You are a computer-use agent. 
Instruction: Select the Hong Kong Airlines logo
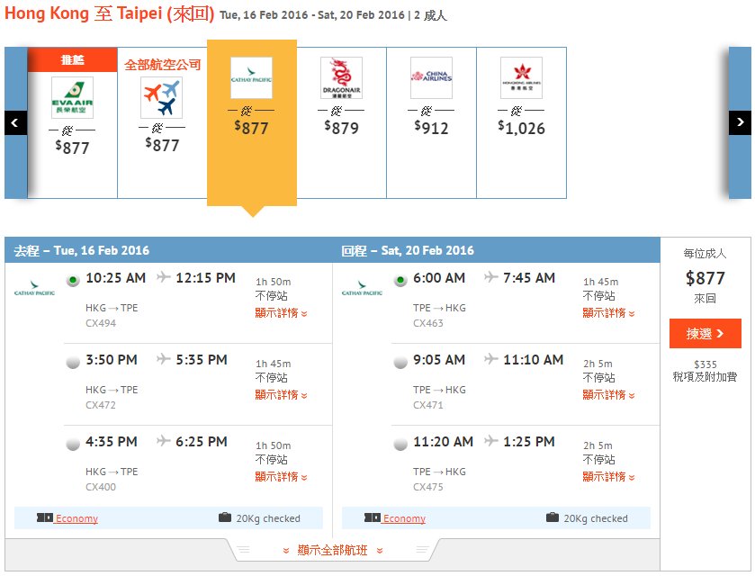pos(521,78)
